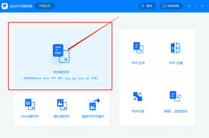This screenshot has width=209, height=138.
Task: Click the 移除、添加密码 label
Action: coord(176,111)
